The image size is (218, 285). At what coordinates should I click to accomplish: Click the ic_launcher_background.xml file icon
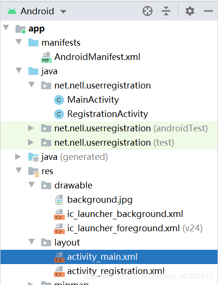[59, 215]
